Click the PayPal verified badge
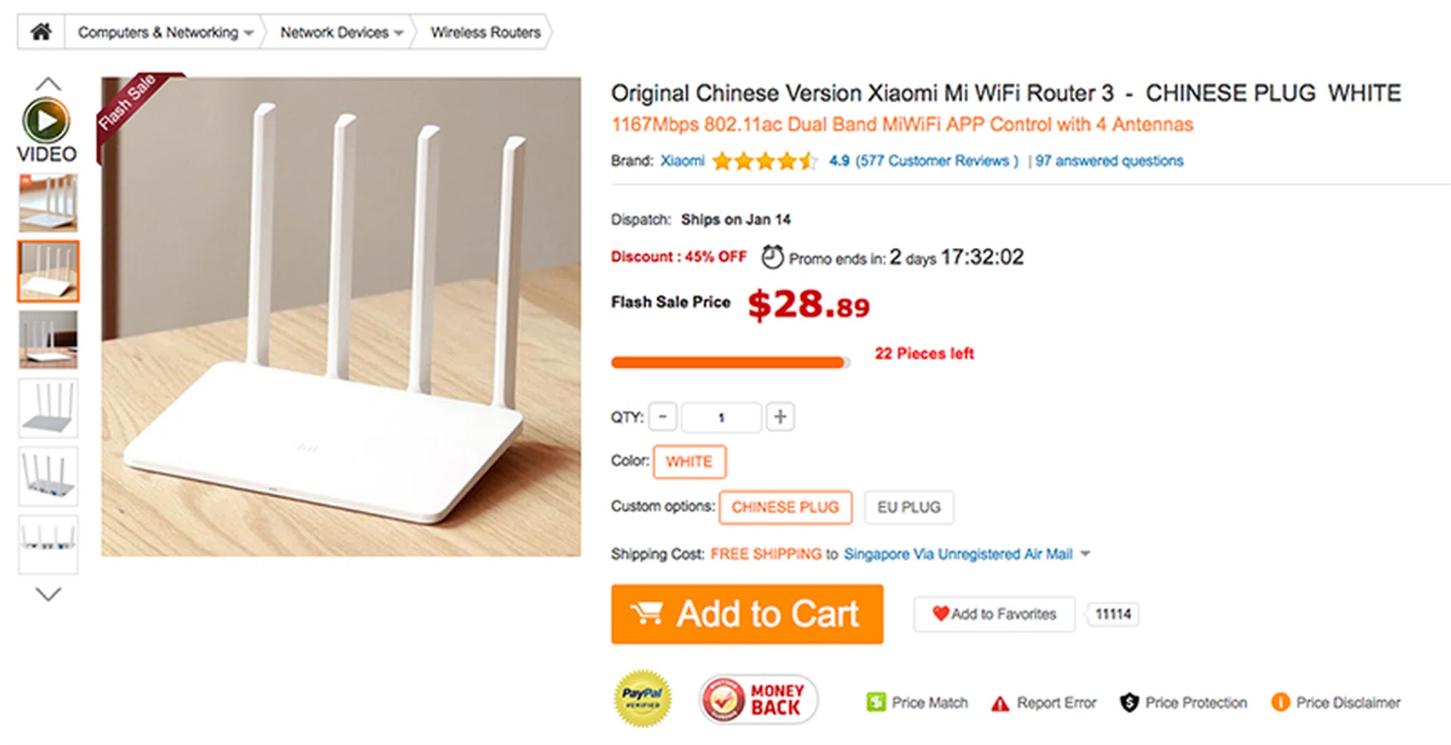This screenshot has height=745, width=1451. (642, 698)
